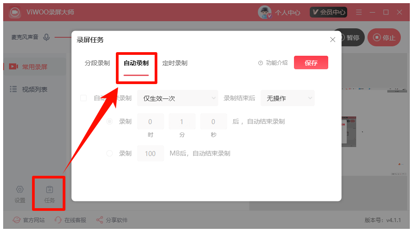The image size is (413, 232).
Task: Click the hours (时) input field
Action: tap(151, 121)
